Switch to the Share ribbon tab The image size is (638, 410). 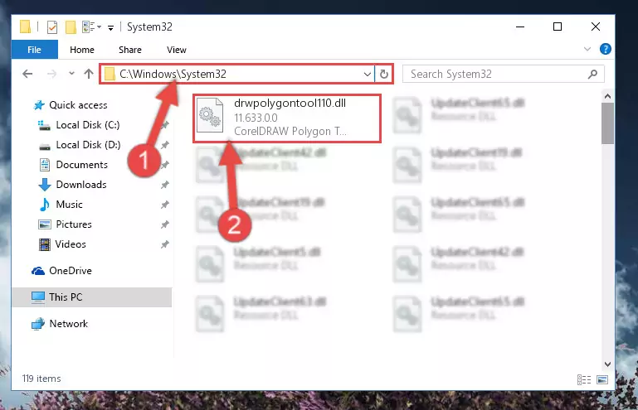tap(130, 50)
